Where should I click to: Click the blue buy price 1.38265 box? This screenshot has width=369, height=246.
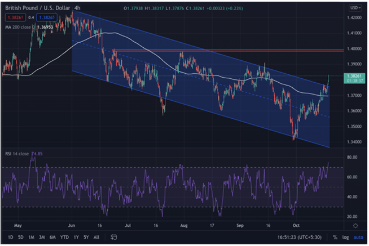47,17
